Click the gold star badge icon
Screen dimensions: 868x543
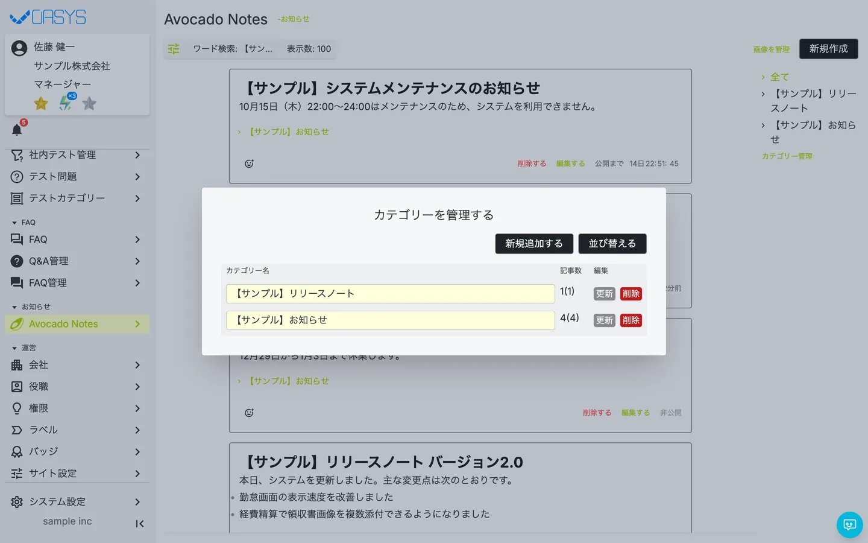pyautogui.click(x=41, y=103)
